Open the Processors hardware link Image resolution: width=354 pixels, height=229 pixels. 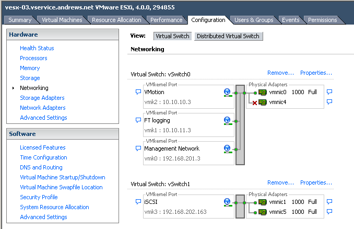(33, 58)
